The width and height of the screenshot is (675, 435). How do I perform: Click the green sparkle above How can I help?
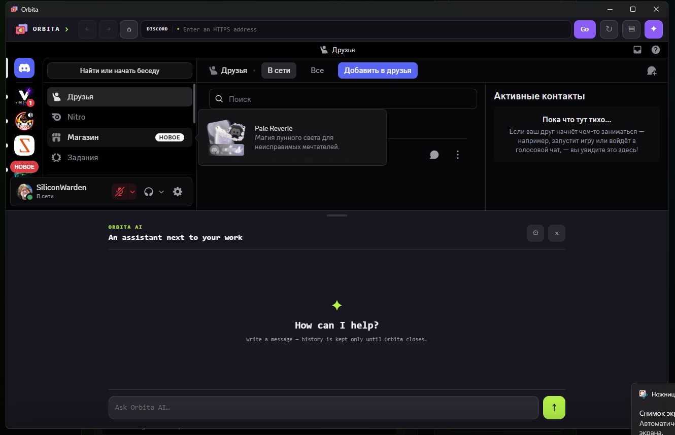pyautogui.click(x=337, y=305)
